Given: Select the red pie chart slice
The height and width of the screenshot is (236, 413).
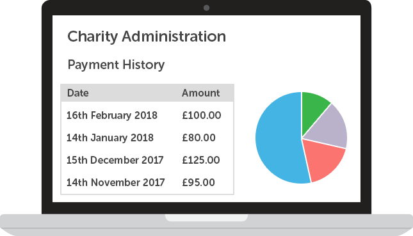Looking at the screenshot, I should pos(325,158).
